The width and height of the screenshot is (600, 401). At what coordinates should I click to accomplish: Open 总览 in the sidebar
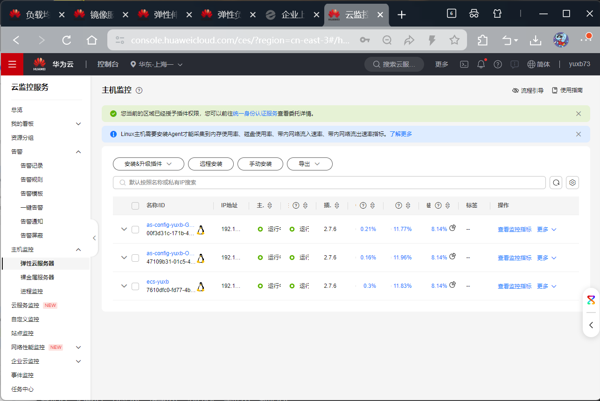click(x=17, y=110)
